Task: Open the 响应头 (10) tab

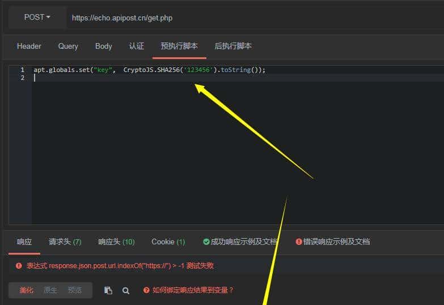Action: click(116, 242)
